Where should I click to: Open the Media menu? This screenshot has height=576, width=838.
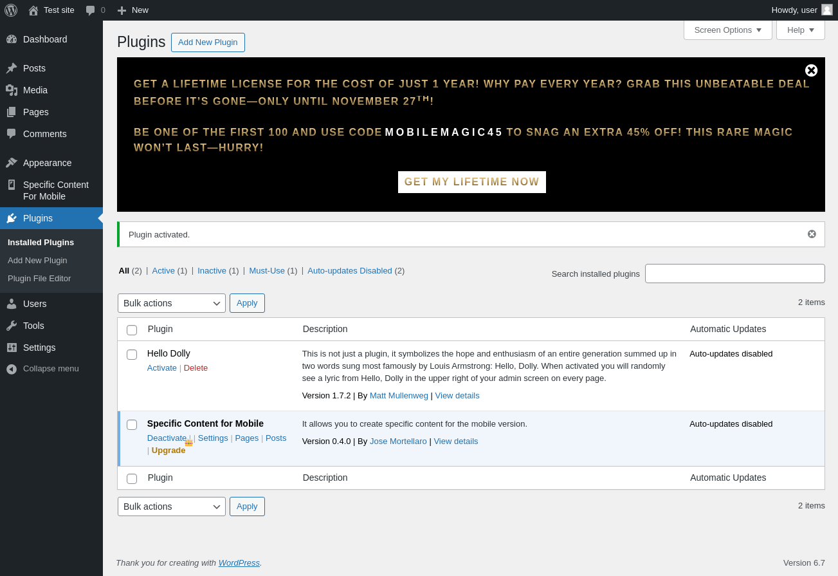click(x=51, y=90)
